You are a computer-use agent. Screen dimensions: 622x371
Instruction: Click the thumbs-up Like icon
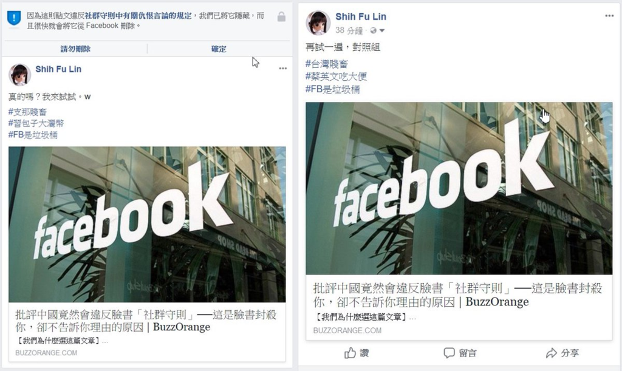350,353
